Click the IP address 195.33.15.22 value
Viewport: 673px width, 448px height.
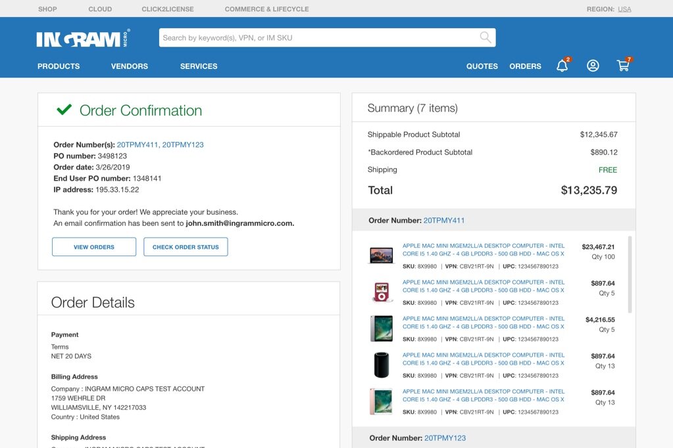point(117,189)
